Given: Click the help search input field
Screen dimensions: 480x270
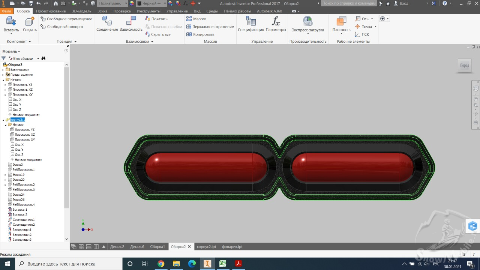Looking at the screenshot, I should pos(349,3).
